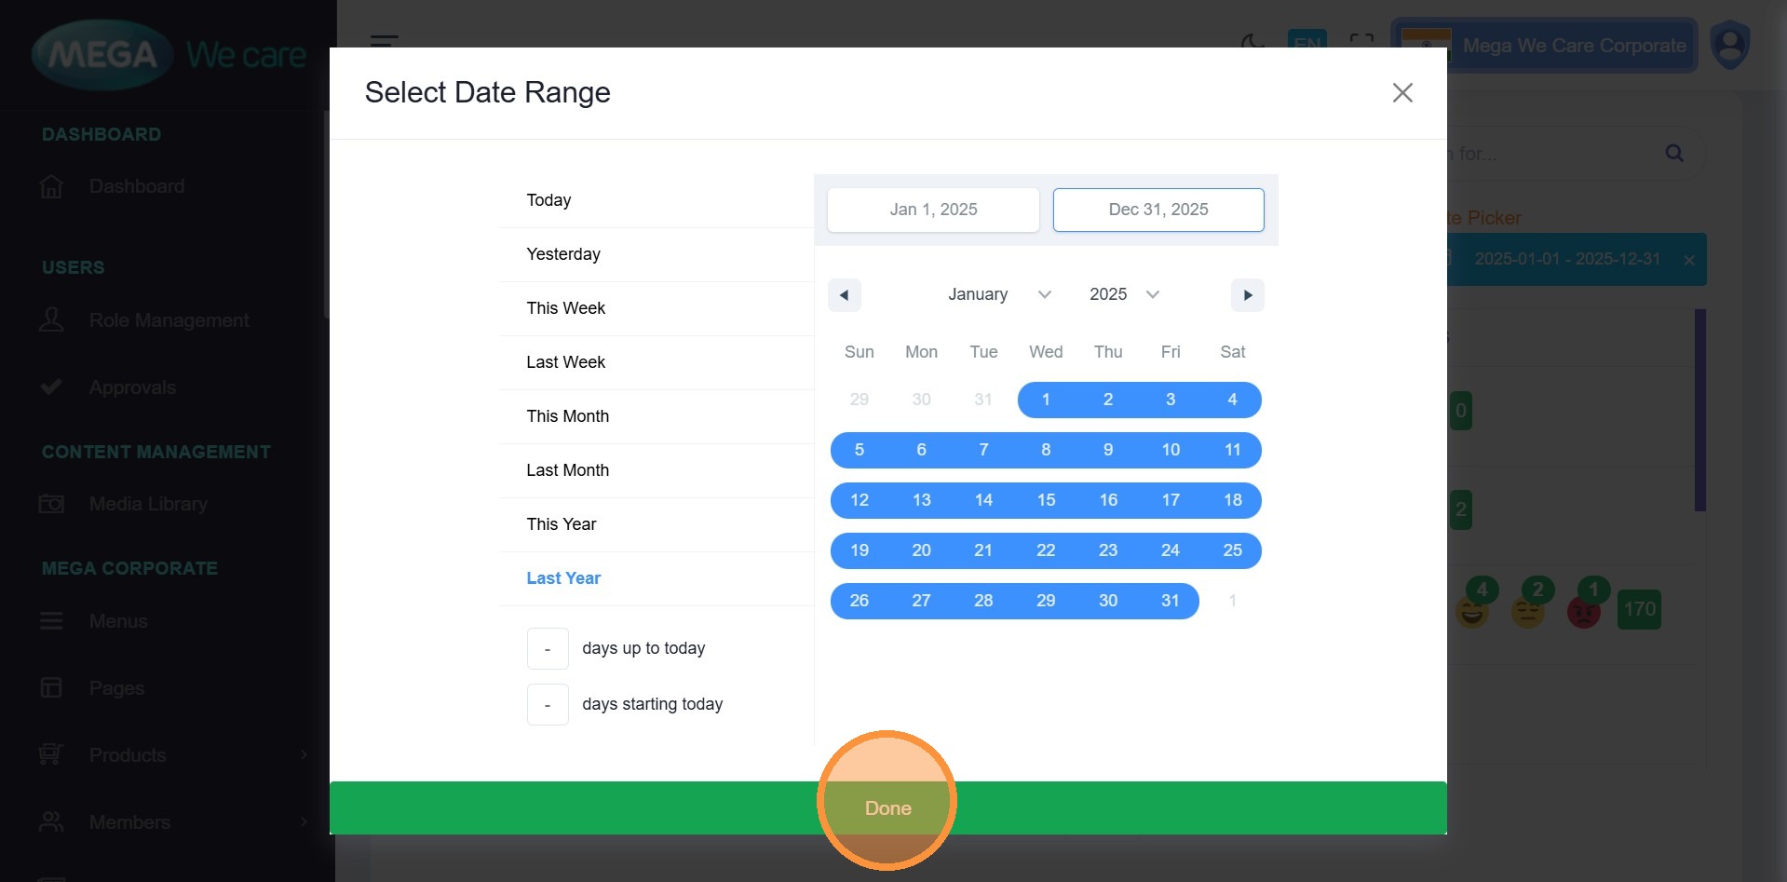
Task: Click the days starting today input
Action: point(548,705)
